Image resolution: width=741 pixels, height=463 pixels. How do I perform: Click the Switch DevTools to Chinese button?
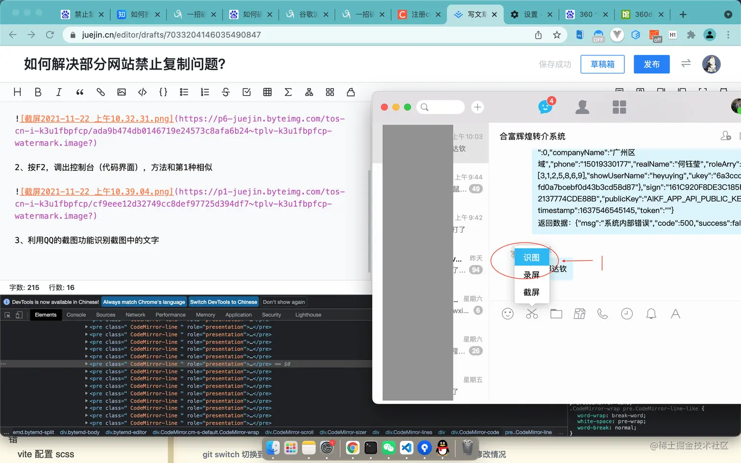[223, 302]
